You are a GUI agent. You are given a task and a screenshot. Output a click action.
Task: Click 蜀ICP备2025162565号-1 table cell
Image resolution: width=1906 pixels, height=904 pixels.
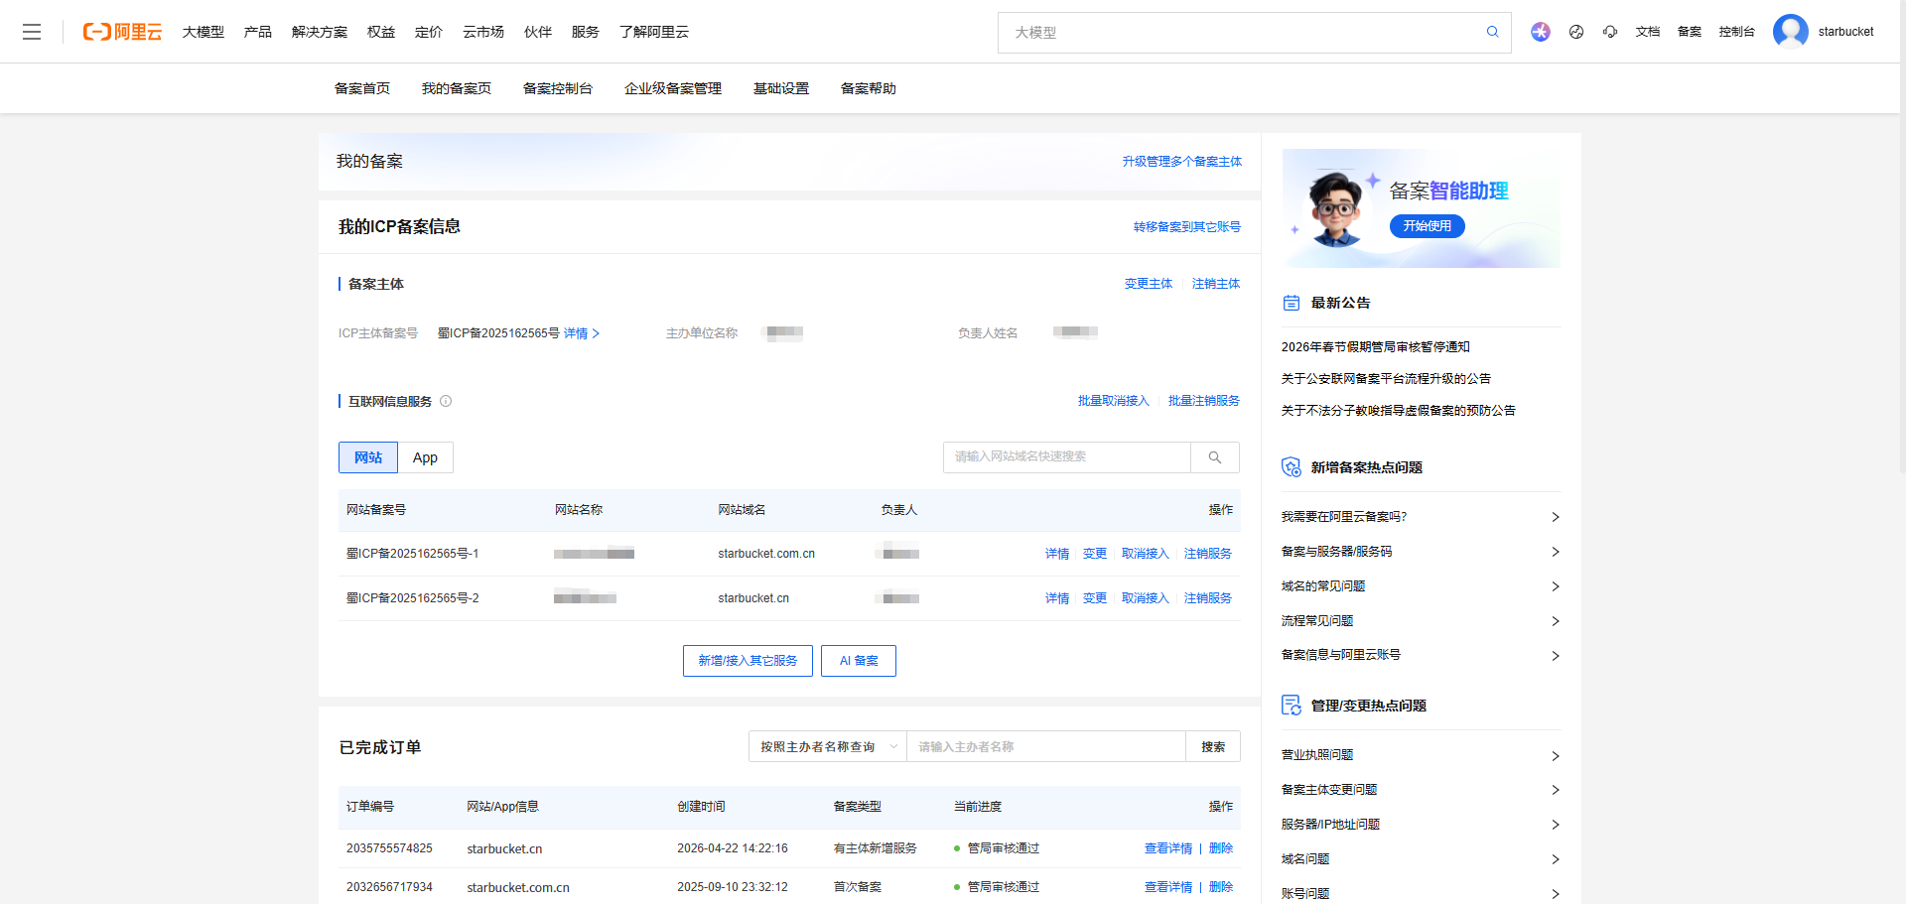point(413,554)
